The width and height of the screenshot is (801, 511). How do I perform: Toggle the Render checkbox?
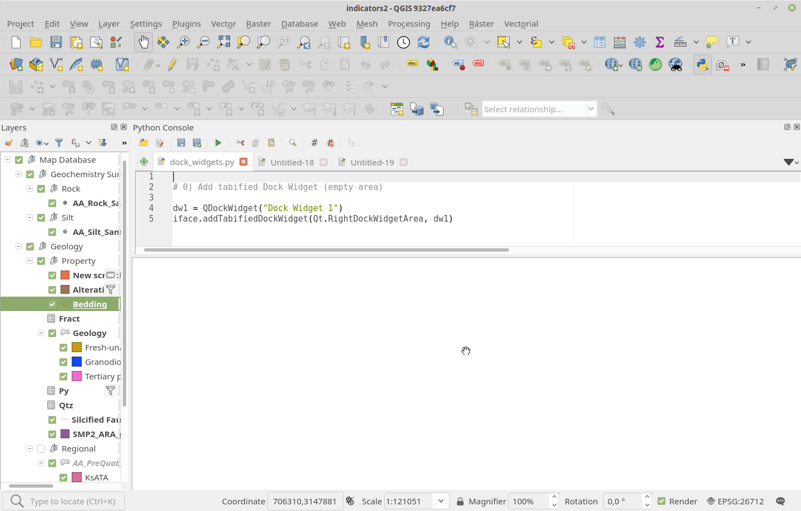click(x=661, y=501)
